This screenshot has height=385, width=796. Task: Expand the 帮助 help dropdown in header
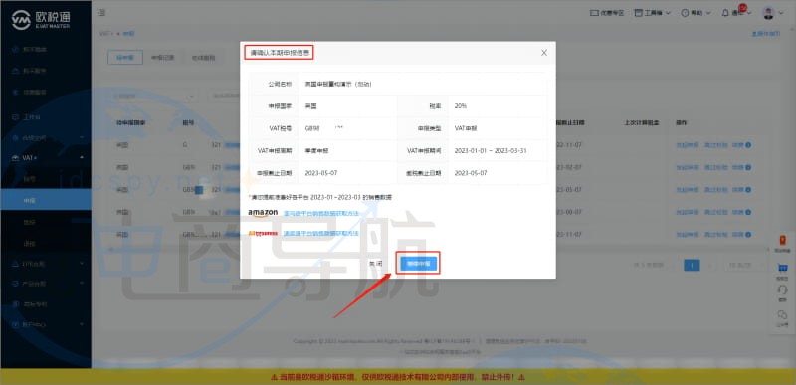coord(696,13)
